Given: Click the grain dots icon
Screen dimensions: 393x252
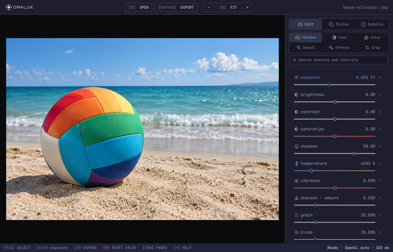Looking at the screenshot, I should [296, 215].
